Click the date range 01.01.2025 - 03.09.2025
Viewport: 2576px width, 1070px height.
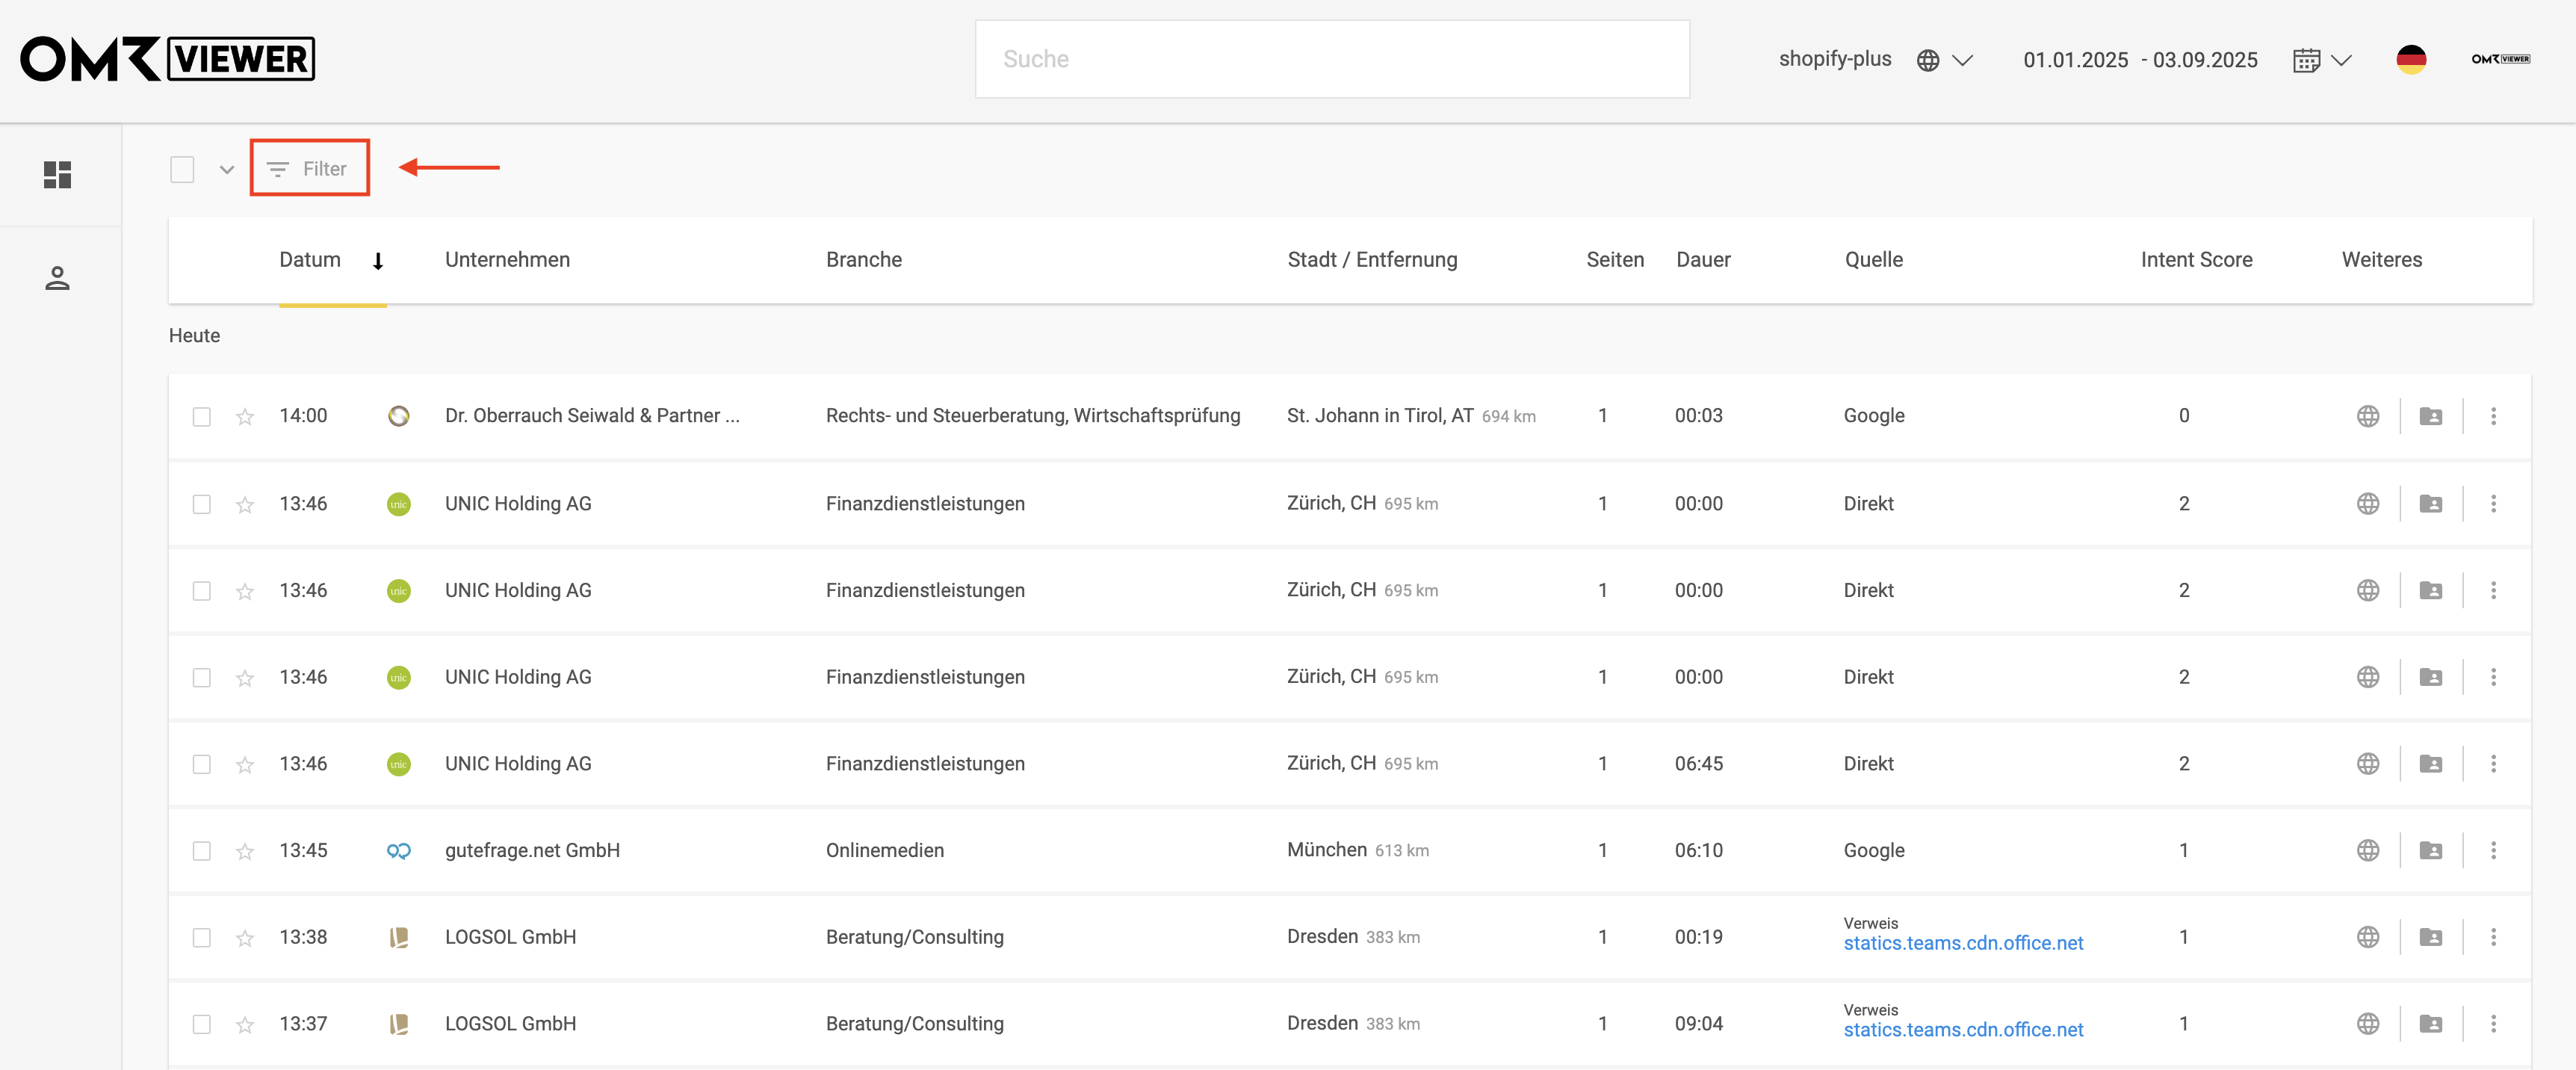click(2140, 60)
